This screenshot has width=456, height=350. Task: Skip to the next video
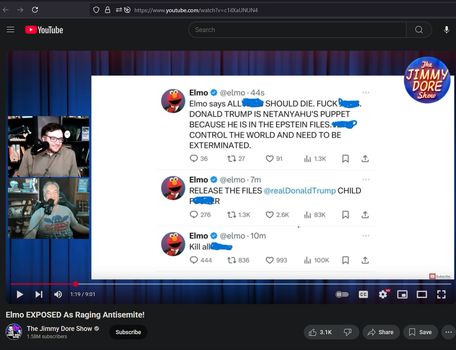(x=39, y=294)
